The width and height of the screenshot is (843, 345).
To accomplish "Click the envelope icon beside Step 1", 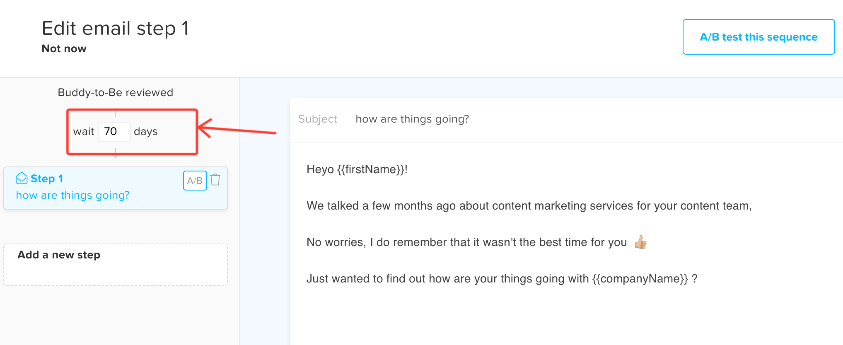I will [22, 179].
